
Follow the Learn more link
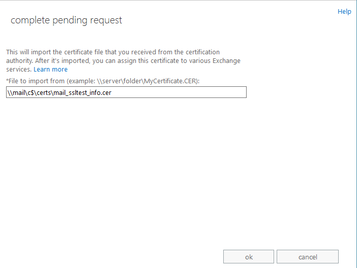50,70
